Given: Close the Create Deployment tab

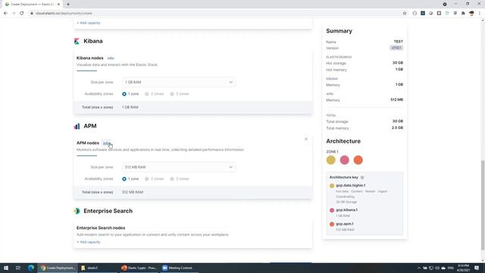Looking at the screenshot, I should click(58, 5).
